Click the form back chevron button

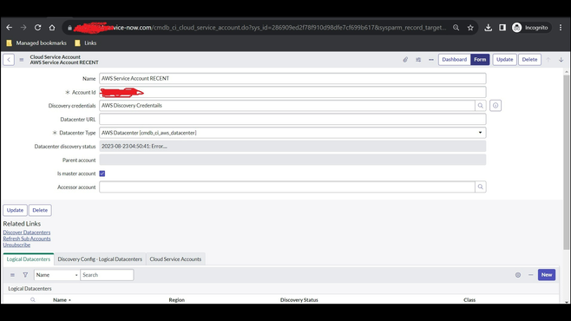(9, 59)
